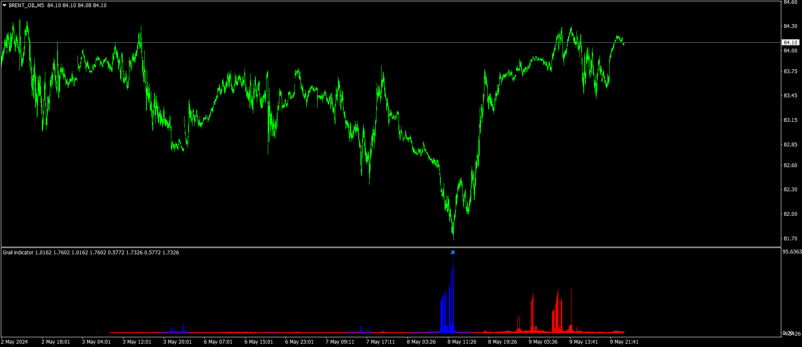Click the 9 May 21:41 time label

[624, 342]
